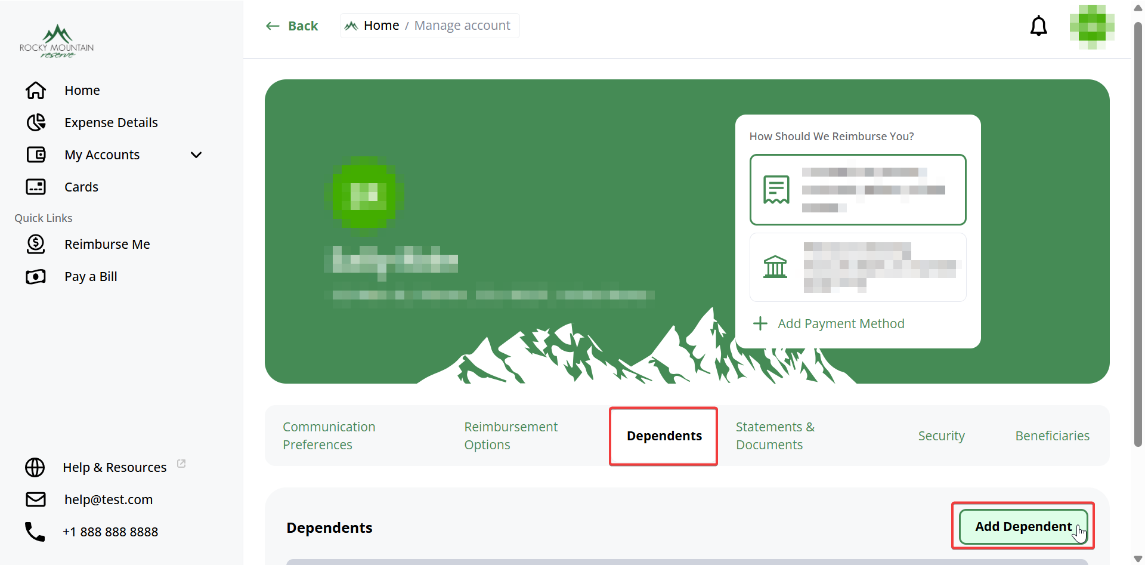
Task: Open Cards in the sidebar
Action: click(x=81, y=187)
